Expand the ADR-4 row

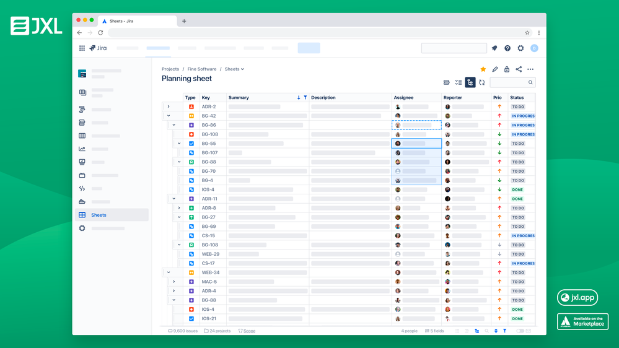[x=173, y=291]
